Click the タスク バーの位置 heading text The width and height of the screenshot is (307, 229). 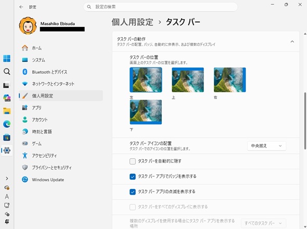point(144,57)
